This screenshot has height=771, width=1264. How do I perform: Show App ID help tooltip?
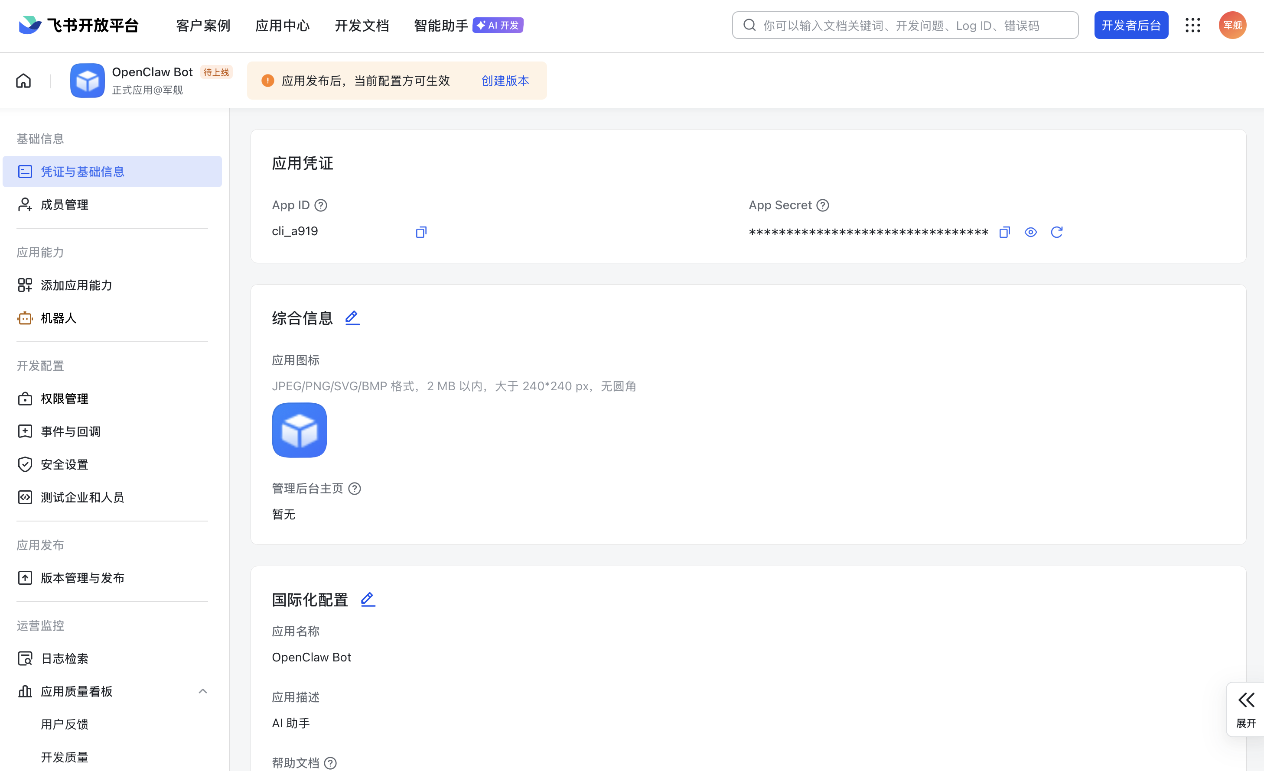point(321,206)
